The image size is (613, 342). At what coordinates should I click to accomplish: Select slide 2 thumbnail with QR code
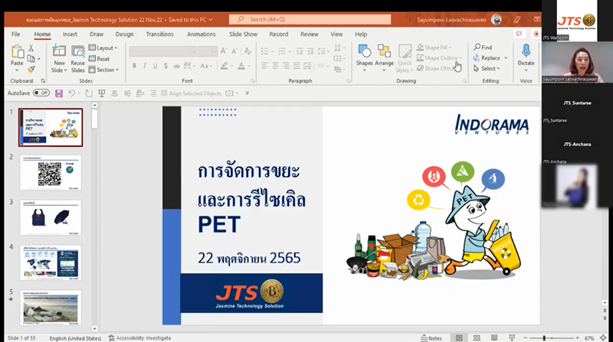(x=51, y=173)
